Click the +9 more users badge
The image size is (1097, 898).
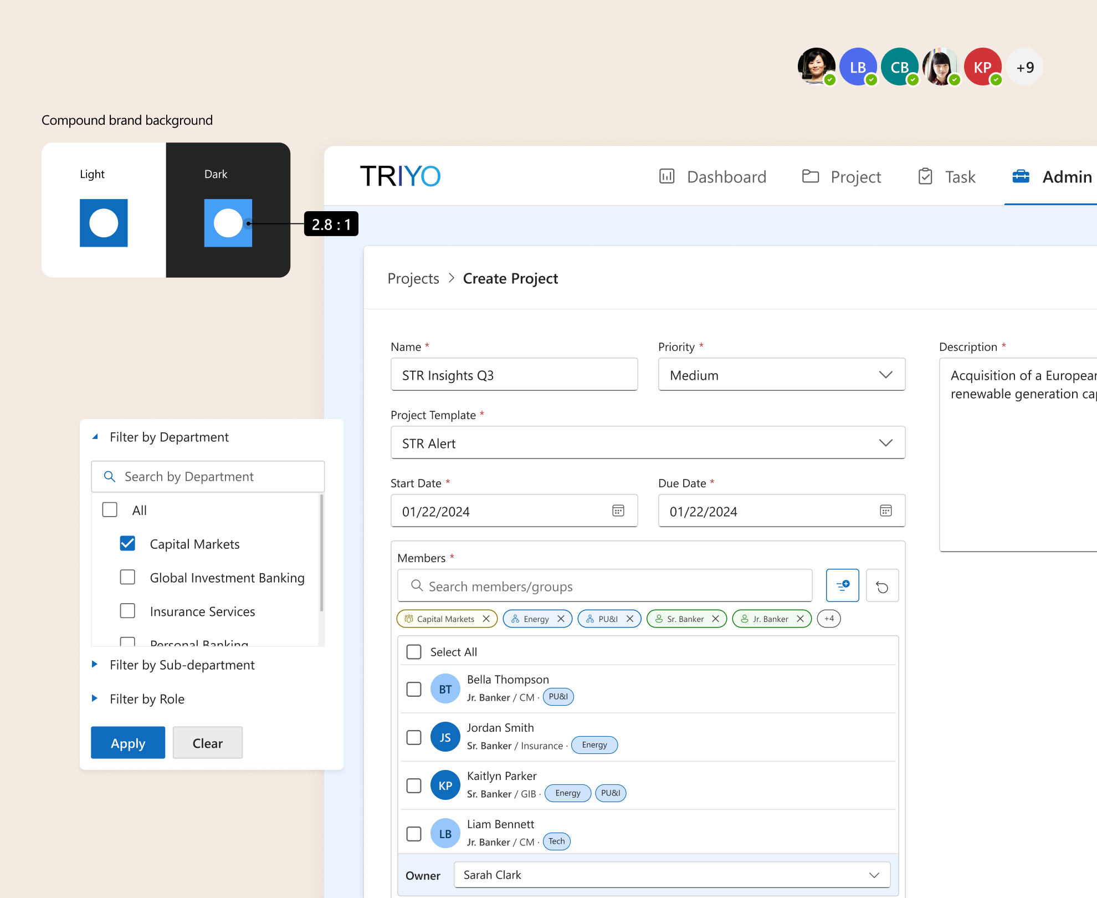[x=1024, y=67]
